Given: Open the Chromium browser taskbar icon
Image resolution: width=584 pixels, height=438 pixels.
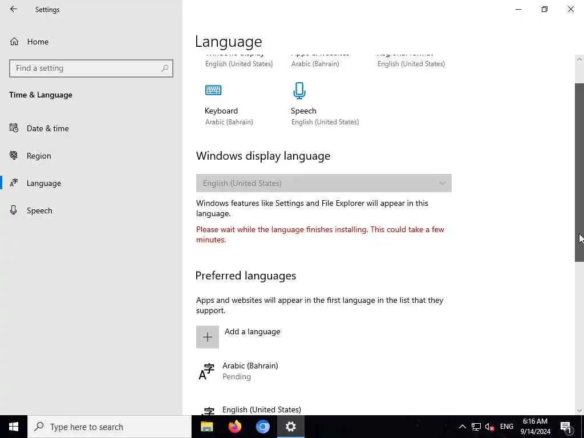Looking at the screenshot, I should 262,427.
